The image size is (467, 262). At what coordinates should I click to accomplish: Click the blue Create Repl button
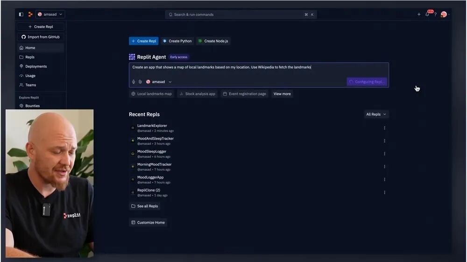(143, 41)
